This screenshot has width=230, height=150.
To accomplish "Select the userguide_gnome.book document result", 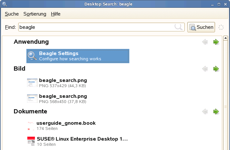I will [x=62, y=126].
